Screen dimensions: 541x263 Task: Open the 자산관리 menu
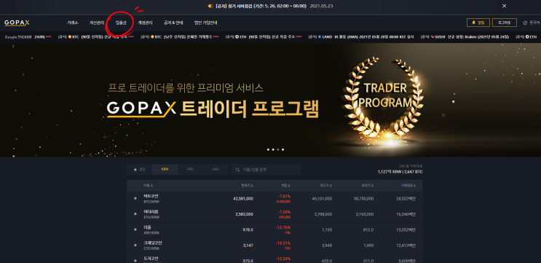click(x=97, y=23)
